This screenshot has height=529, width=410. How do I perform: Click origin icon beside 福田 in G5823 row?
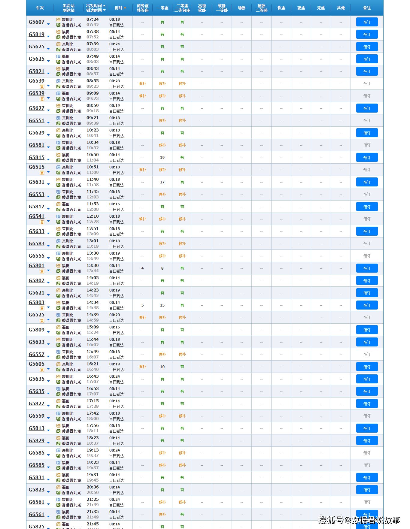[59, 487]
